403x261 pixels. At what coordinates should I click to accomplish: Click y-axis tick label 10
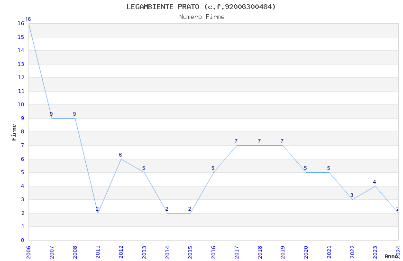coord(21,105)
